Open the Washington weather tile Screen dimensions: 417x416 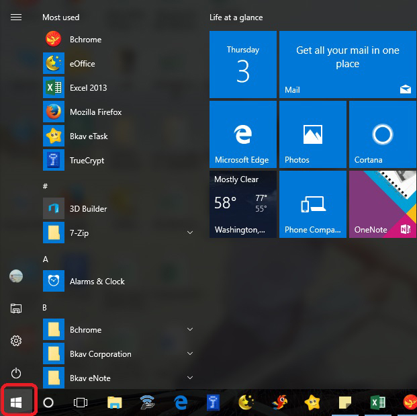tap(243, 204)
